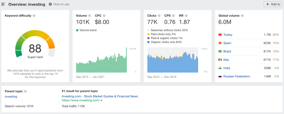Click the Global volume help icon

(242, 16)
